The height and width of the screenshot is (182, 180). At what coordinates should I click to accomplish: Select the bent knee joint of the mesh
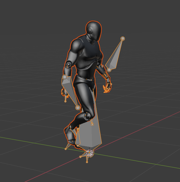point(88,116)
